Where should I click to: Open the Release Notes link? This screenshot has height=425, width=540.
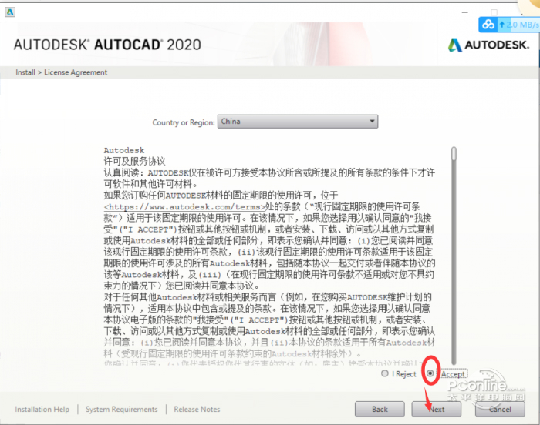click(197, 409)
